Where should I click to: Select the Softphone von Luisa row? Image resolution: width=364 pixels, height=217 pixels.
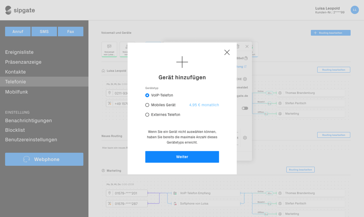pyautogui.click(x=206, y=204)
